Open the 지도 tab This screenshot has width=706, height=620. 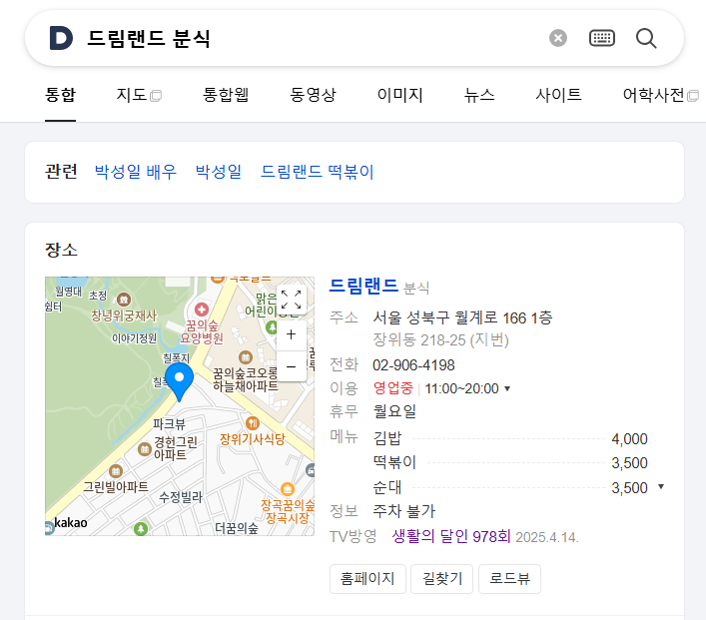[139, 95]
